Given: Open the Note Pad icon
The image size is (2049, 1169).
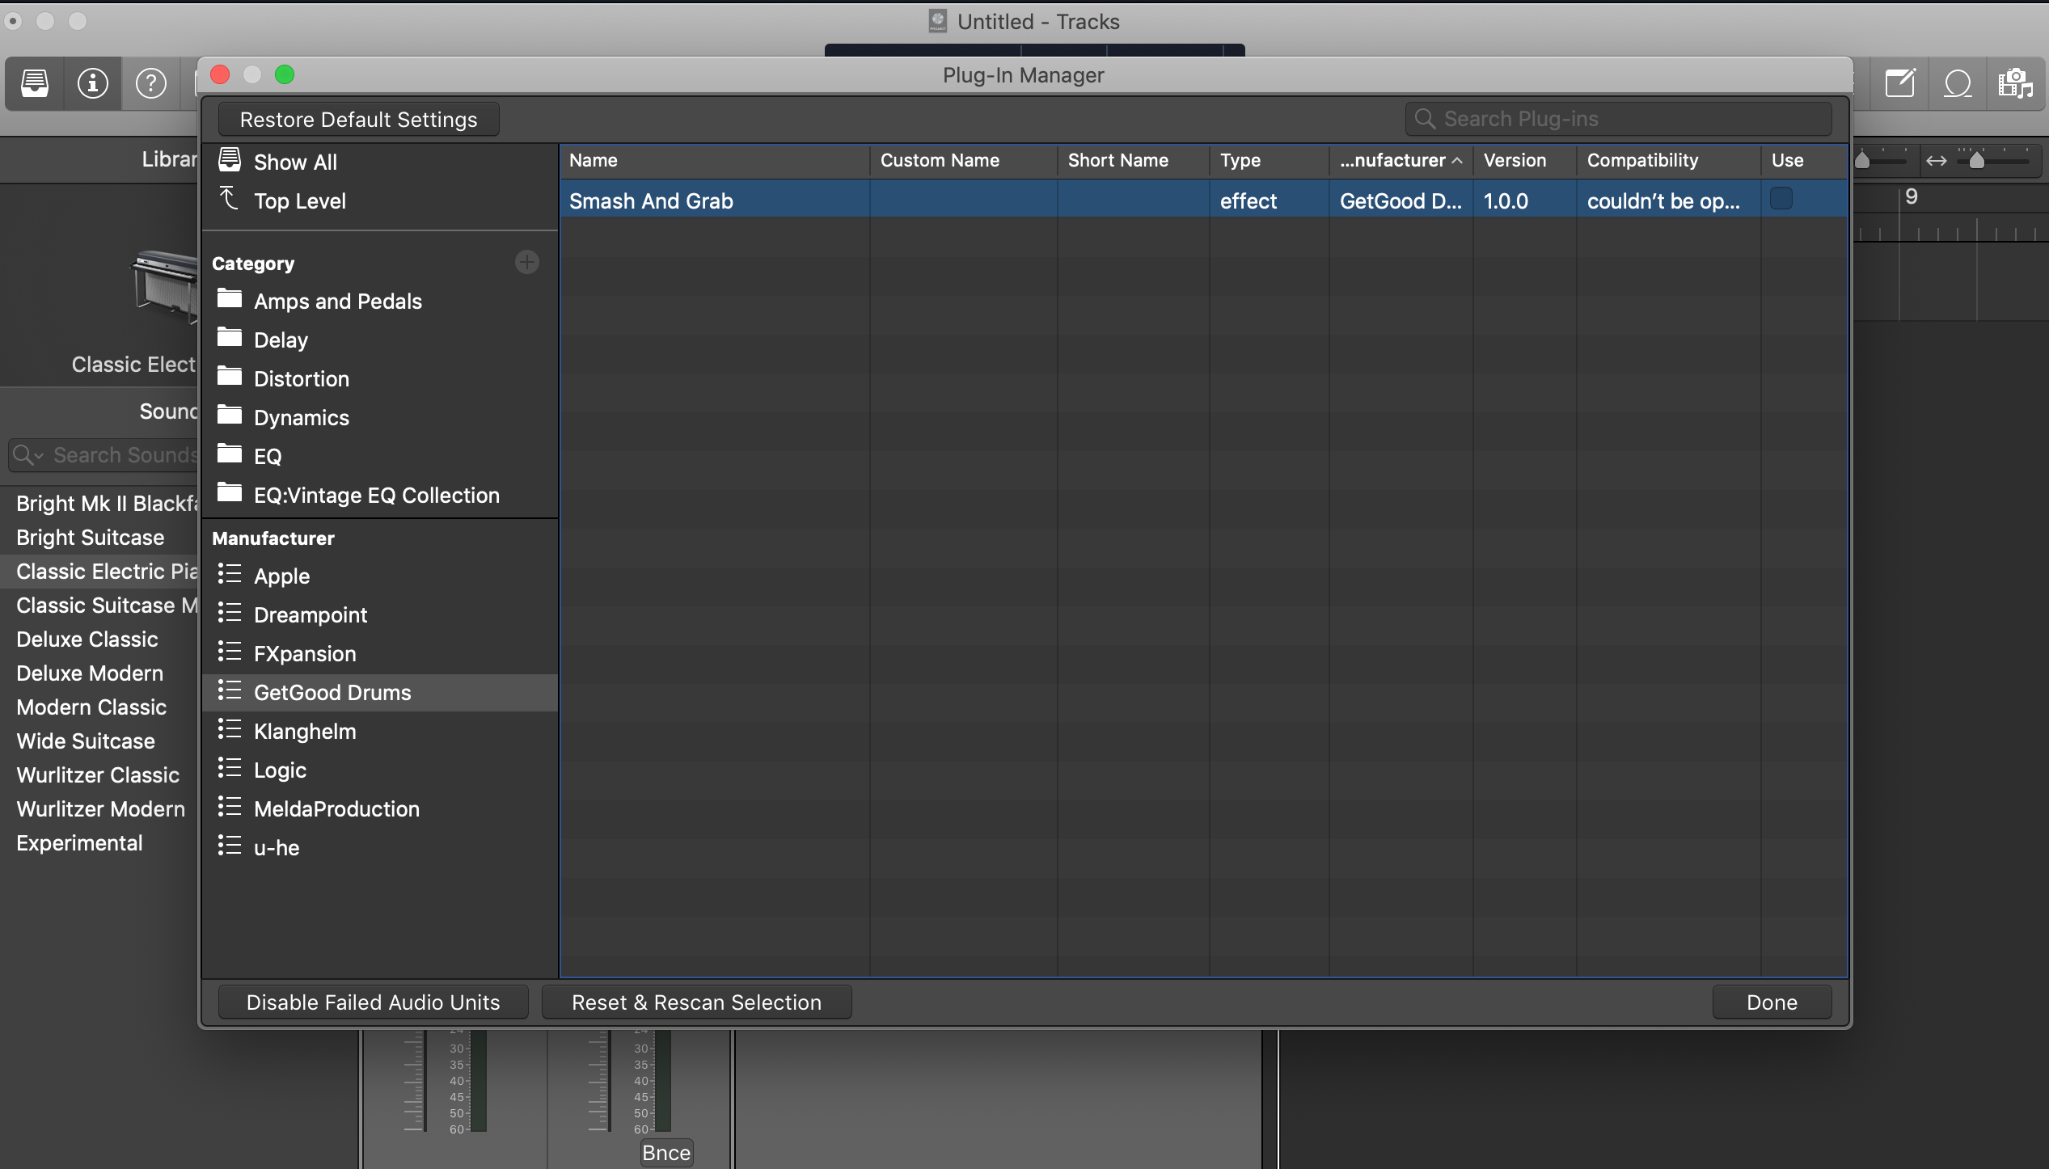Looking at the screenshot, I should (1899, 82).
